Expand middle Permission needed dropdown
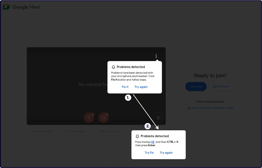Viewport: 262px width, 168px height. [76, 131]
